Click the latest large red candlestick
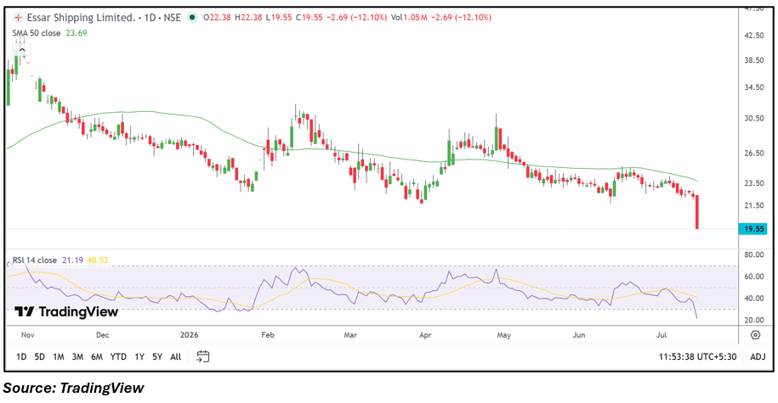This screenshot has width=778, height=403. pos(697,212)
